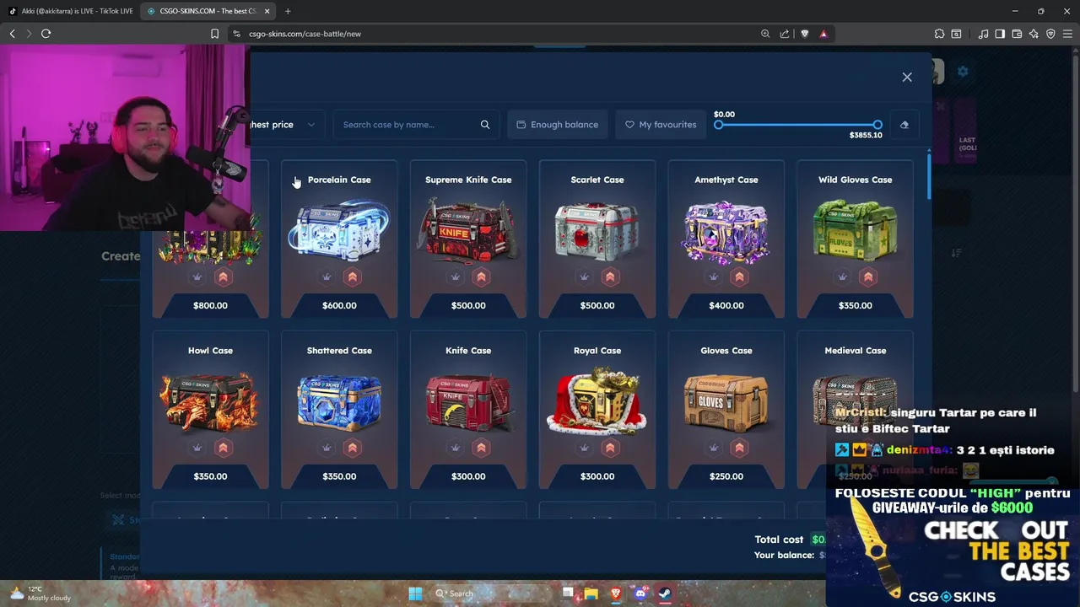Click the crown icon on Supreme Knife Case
The image size is (1080, 607).
pos(456,277)
